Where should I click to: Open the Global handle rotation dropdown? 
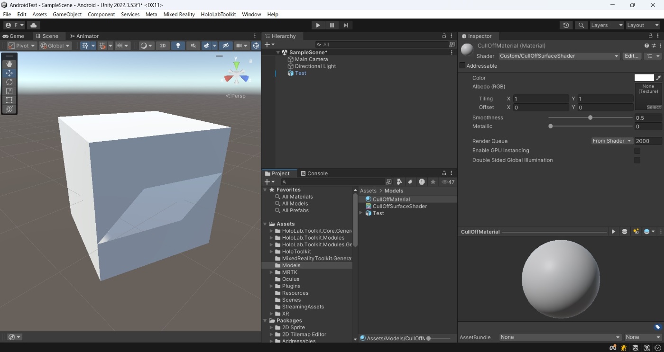pyautogui.click(x=55, y=45)
